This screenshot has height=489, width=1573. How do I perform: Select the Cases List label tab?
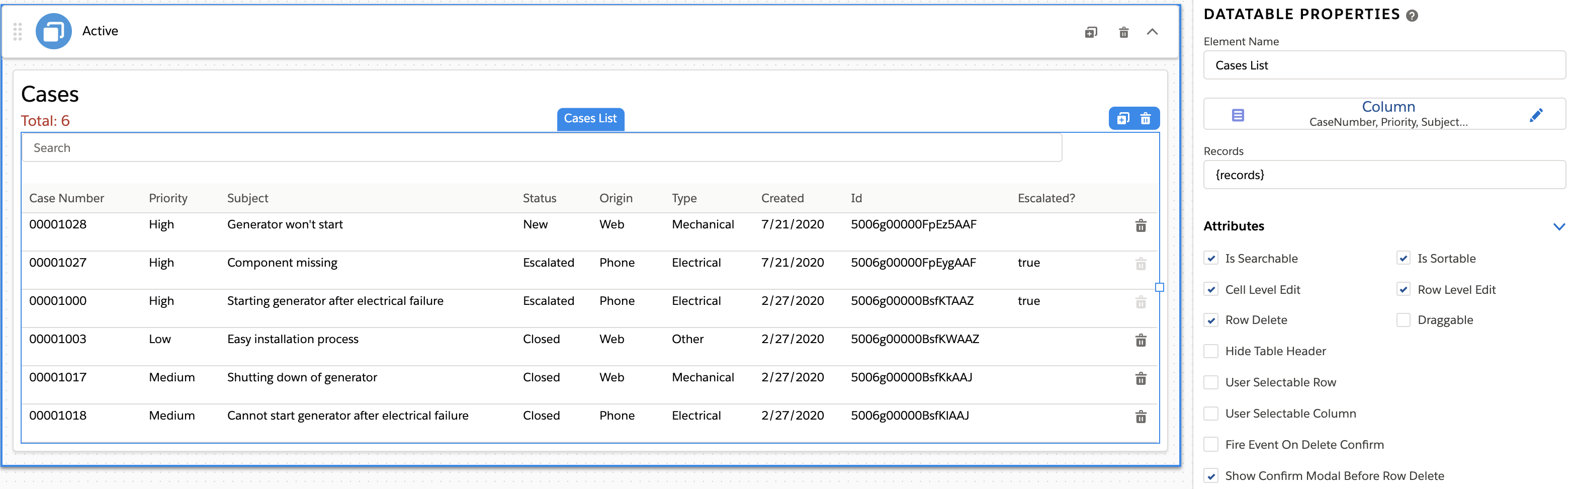tap(590, 119)
